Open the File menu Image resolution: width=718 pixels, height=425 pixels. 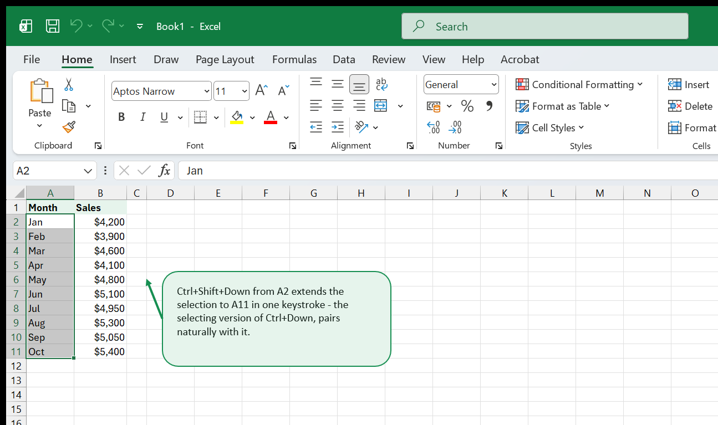[32, 59]
